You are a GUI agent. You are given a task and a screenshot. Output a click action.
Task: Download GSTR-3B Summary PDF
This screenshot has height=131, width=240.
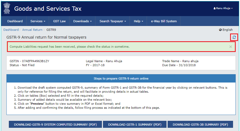(x=200, y=124)
